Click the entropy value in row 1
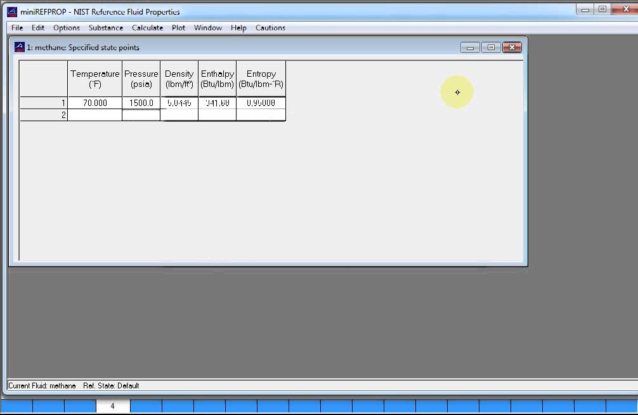The height and width of the screenshot is (415, 638). 261,103
